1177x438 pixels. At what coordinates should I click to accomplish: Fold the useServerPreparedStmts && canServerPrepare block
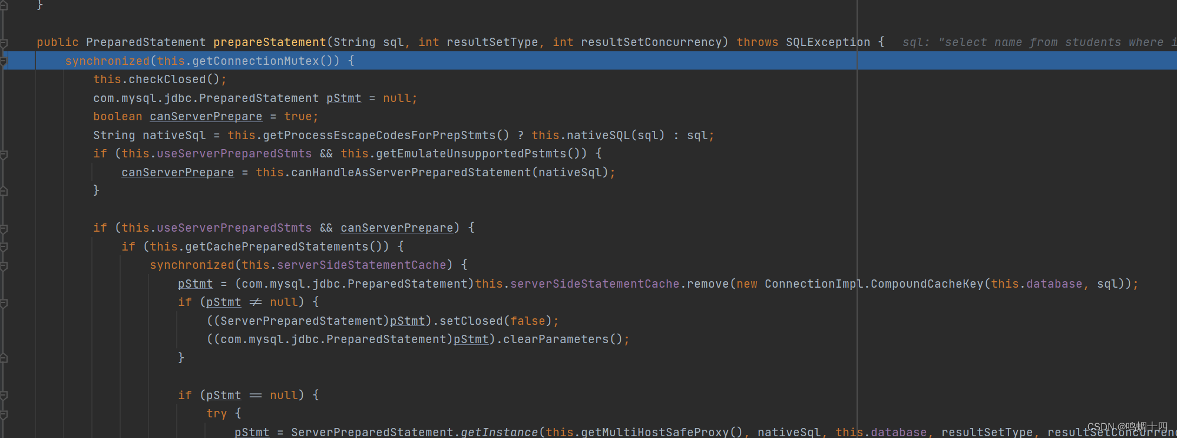click(4, 228)
